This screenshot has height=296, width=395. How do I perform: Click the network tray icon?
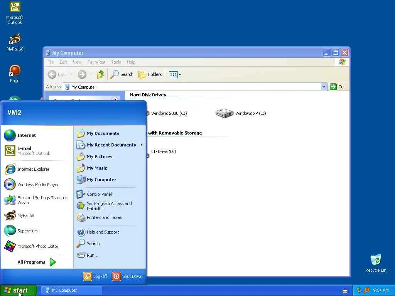[x=359, y=290]
